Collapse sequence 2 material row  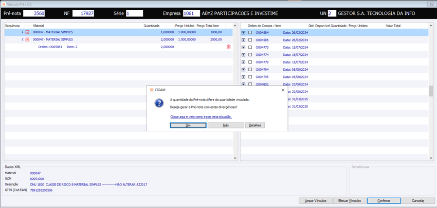pos(27,39)
